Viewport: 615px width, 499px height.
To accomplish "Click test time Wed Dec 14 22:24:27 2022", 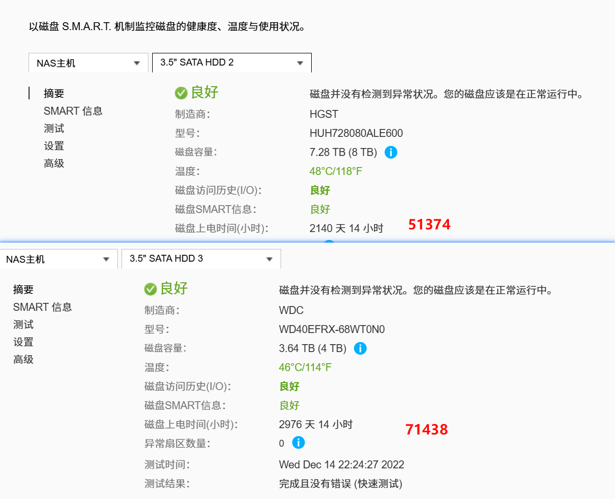I will 341,465.
